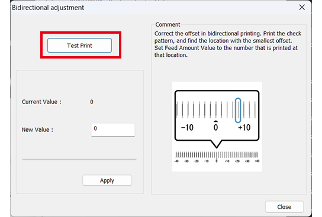The width and height of the screenshot is (322, 217).
Task: Click the callout pointer triangle below pattern
Action: [217, 144]
